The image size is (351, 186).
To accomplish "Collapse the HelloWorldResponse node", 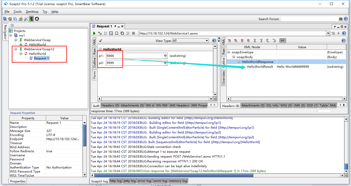I will pyautogui.click(x=239, y=62).
